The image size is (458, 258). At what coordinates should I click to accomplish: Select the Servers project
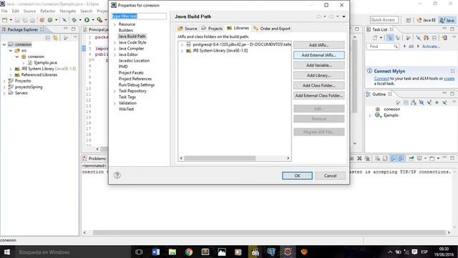click(x=18, y=93)
